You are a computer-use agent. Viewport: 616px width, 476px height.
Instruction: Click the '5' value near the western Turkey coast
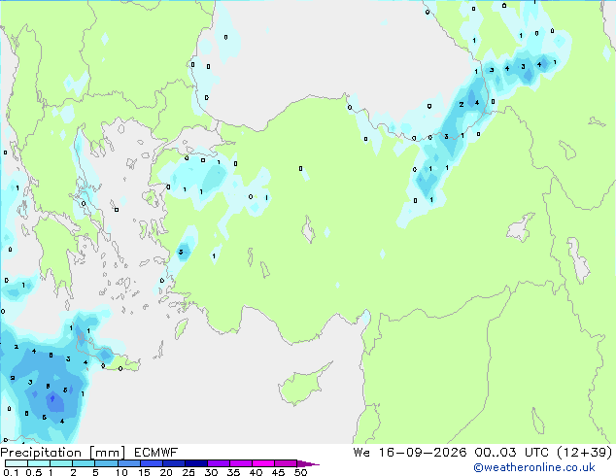(x=181, y=252)
